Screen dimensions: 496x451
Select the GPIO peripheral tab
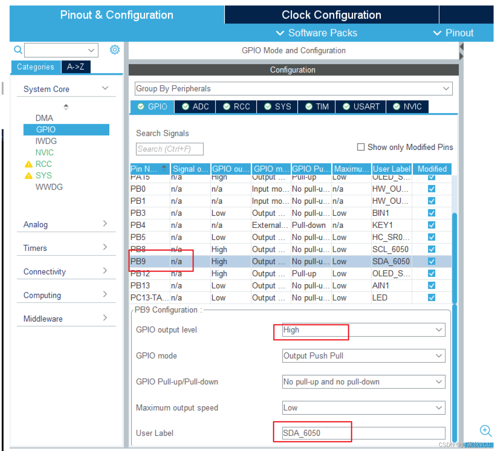click(152, 107)
